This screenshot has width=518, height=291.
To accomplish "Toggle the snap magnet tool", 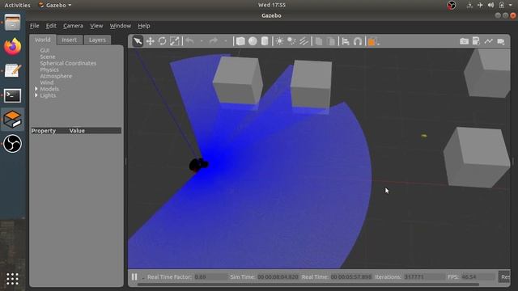I will click(x=358, y=41).
